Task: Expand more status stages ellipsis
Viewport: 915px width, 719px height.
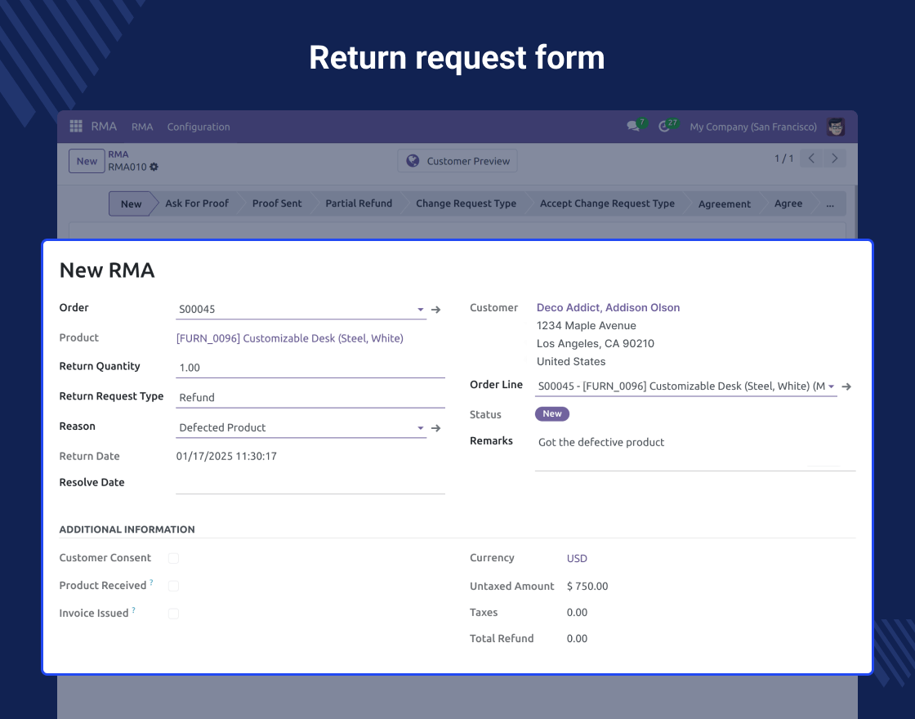Action: pyautogui.click(x=830, y=203)
